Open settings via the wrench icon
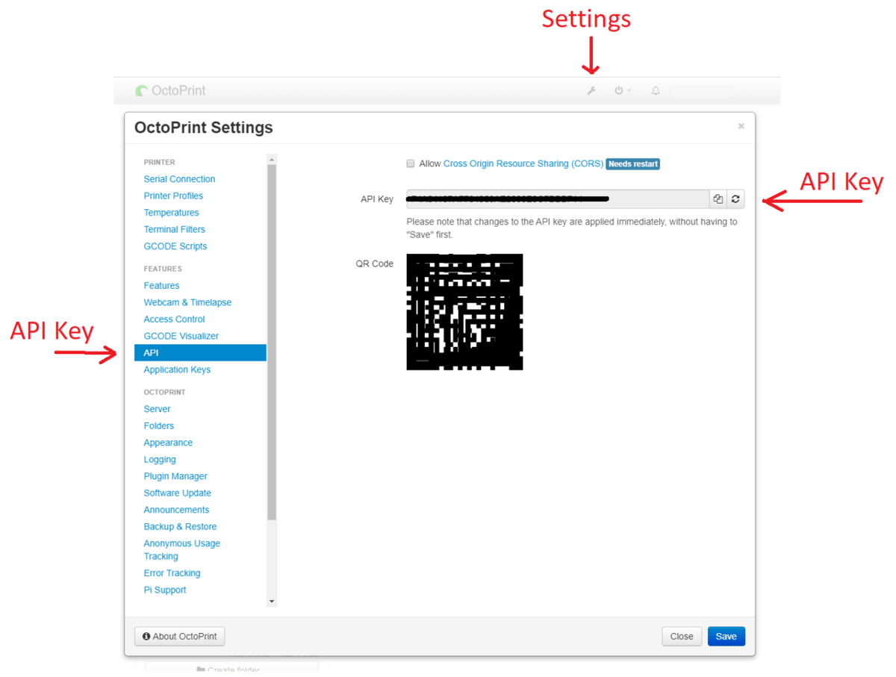 click(x=591, y=90)
